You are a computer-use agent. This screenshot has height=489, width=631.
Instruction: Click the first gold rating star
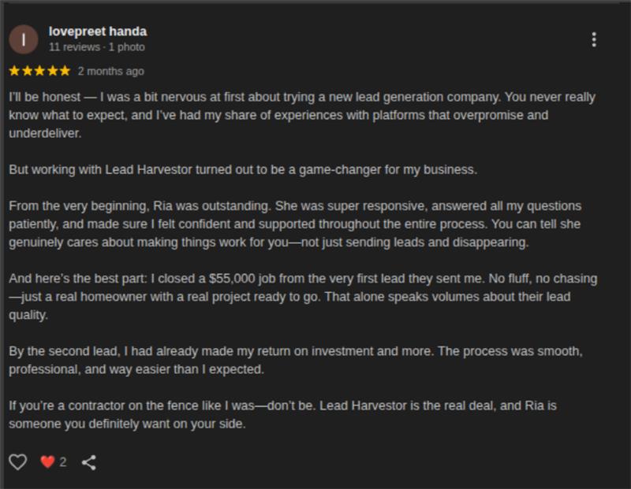coord(14,71)
